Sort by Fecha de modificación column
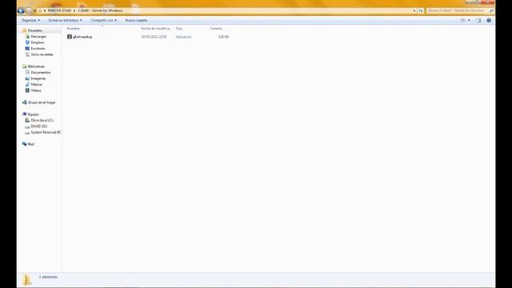The image size is (512, 288). [x=157, y=29]
